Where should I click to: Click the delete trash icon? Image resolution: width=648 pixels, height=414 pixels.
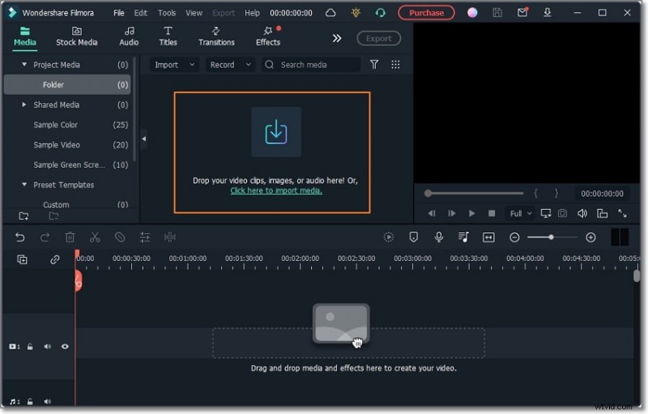point(70,237)
